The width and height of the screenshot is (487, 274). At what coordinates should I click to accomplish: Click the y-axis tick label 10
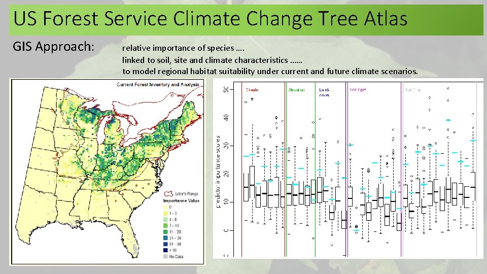pos(226,202)
